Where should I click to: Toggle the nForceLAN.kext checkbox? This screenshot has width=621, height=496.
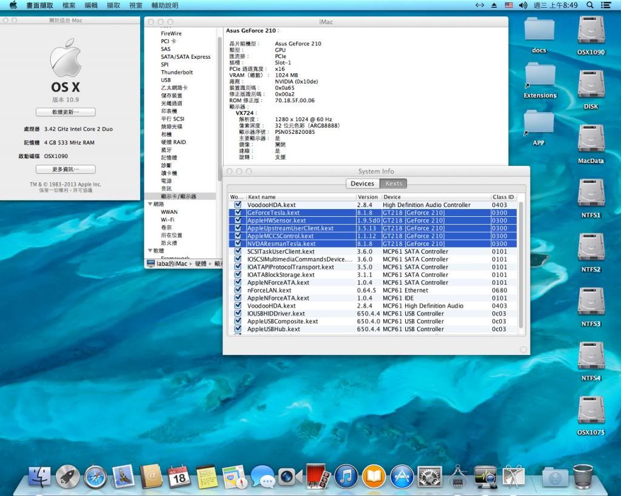click(238, 290)
